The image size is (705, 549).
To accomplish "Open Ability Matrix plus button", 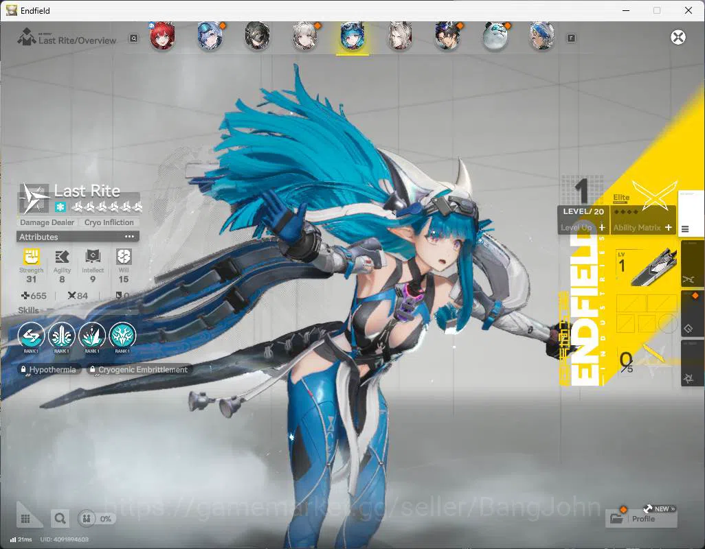I will [x=669, y=228].
